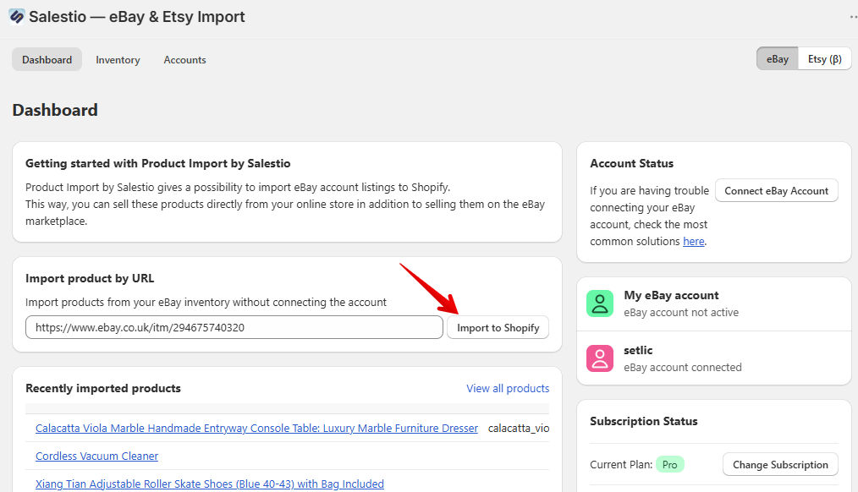Click the Account Status heading
Screen dimensions: 858x492
pos(631,163)
